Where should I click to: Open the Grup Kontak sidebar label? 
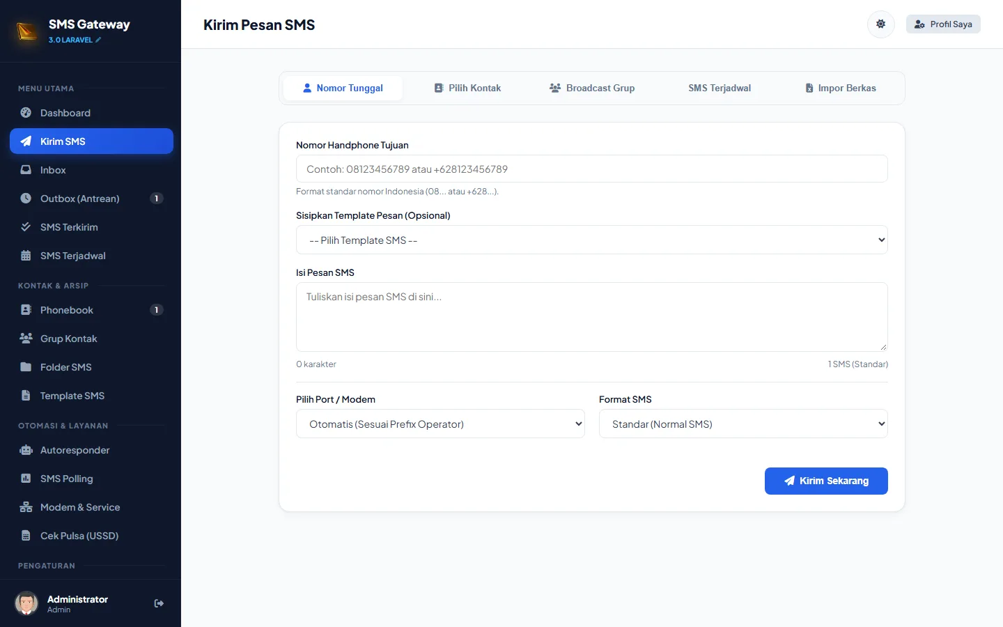pos(69,339)
